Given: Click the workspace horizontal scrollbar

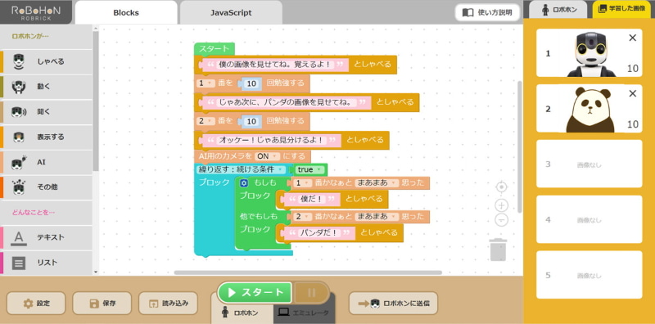Looking at the screenshot, I should 308,272.
